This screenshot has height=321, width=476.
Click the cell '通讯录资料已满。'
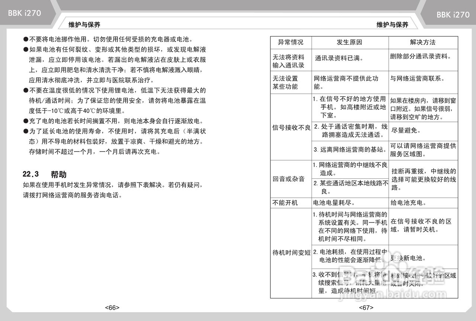click(339, 58)
